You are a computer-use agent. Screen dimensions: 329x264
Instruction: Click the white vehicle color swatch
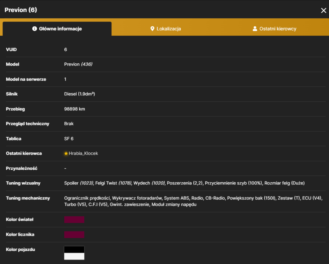pyautogui.click(x=74, y=256)
